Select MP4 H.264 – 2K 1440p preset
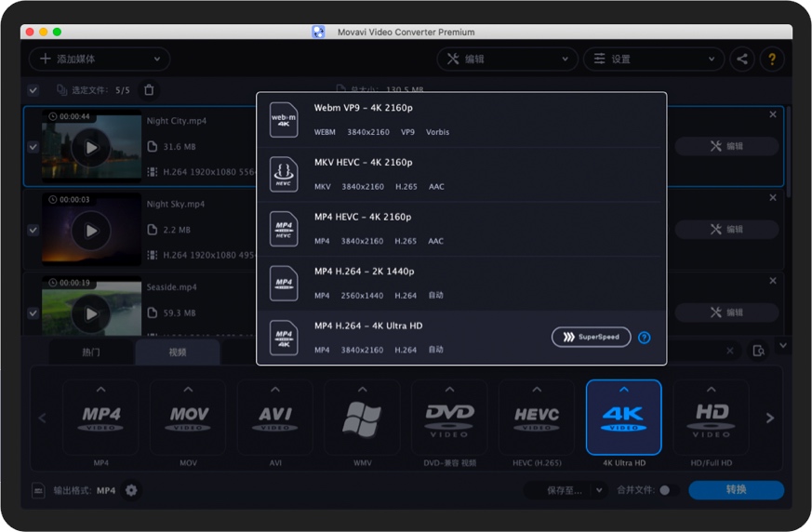The height and width of the screenshot is (532, 812). click(461, 284)
